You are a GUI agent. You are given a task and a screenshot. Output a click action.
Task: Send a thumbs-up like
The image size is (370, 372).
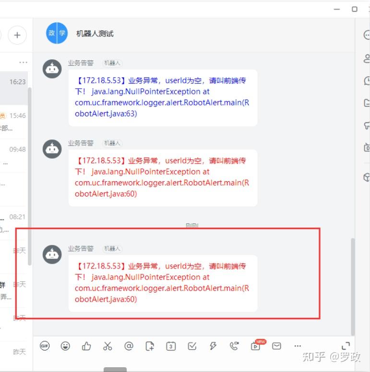click(86, 346)
